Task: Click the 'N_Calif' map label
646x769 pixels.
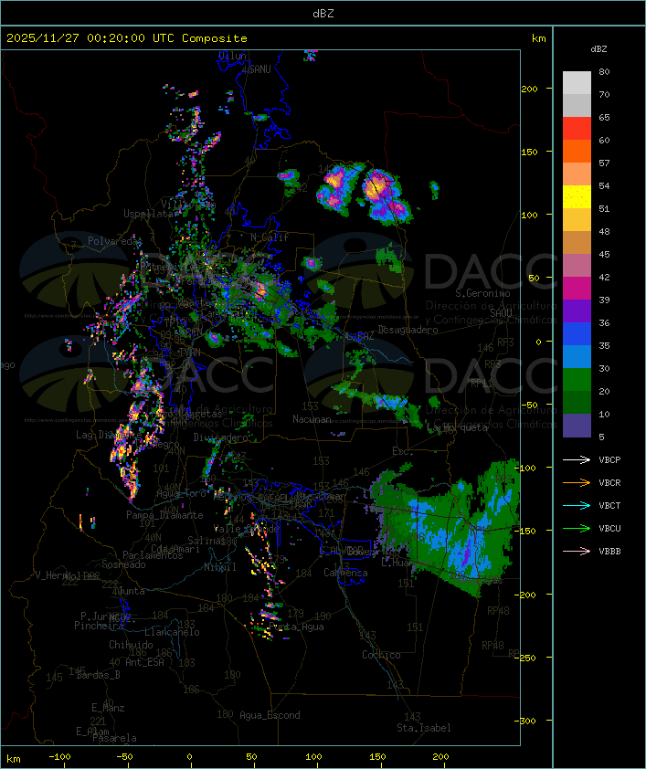Action: click(270, 237)
